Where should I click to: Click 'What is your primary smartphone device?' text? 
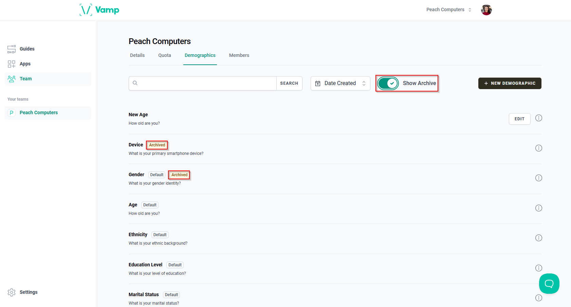pos(166,153)
